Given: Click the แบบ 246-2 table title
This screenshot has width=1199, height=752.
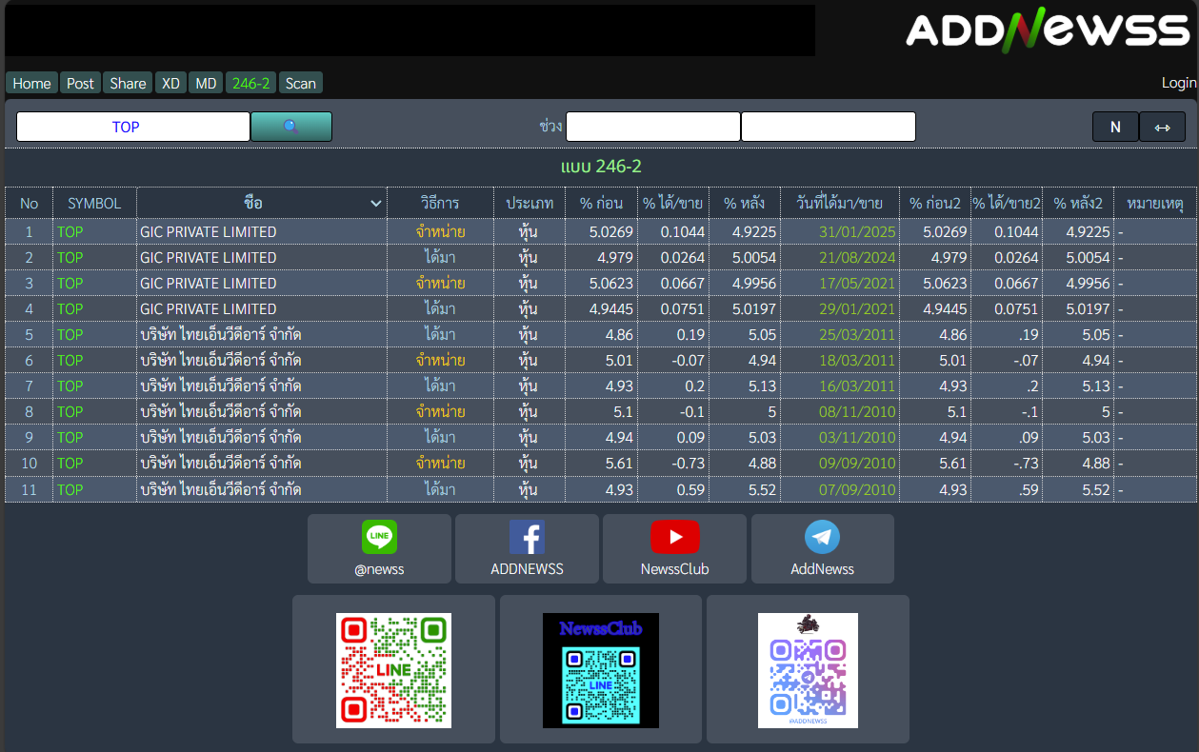Looking at the screenshot, I should 601,168.
